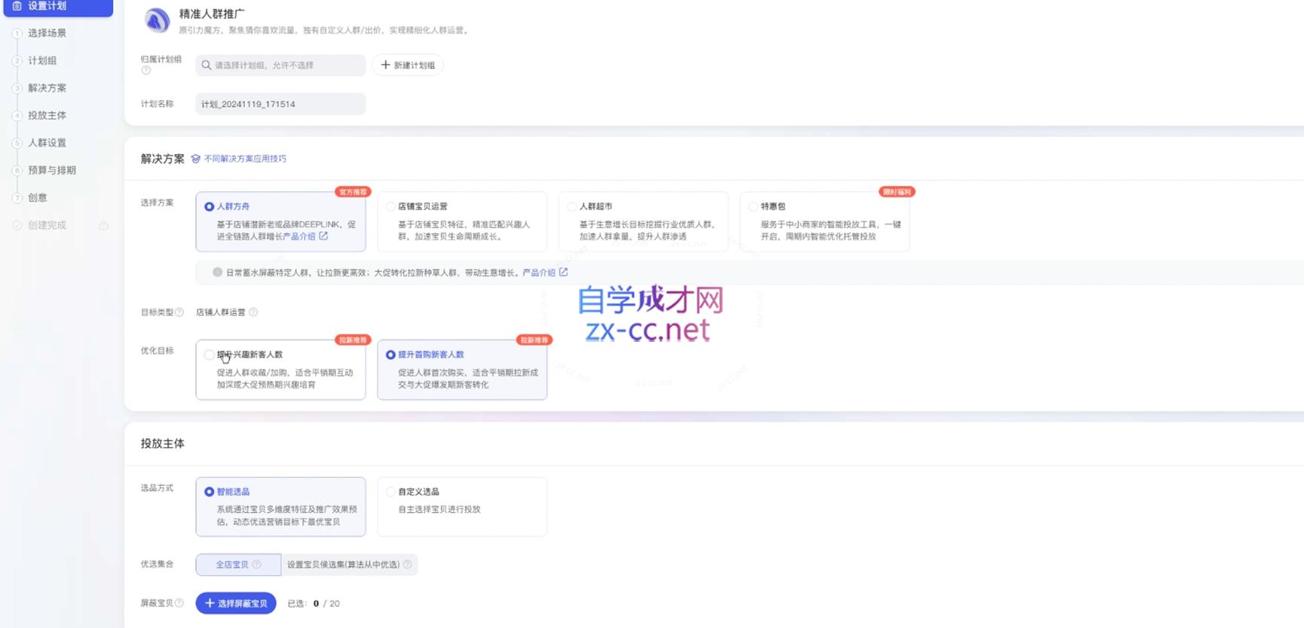1304x628 pixels.
Task: Click the 精准人群推广 product logo icon
Action: 157,20
